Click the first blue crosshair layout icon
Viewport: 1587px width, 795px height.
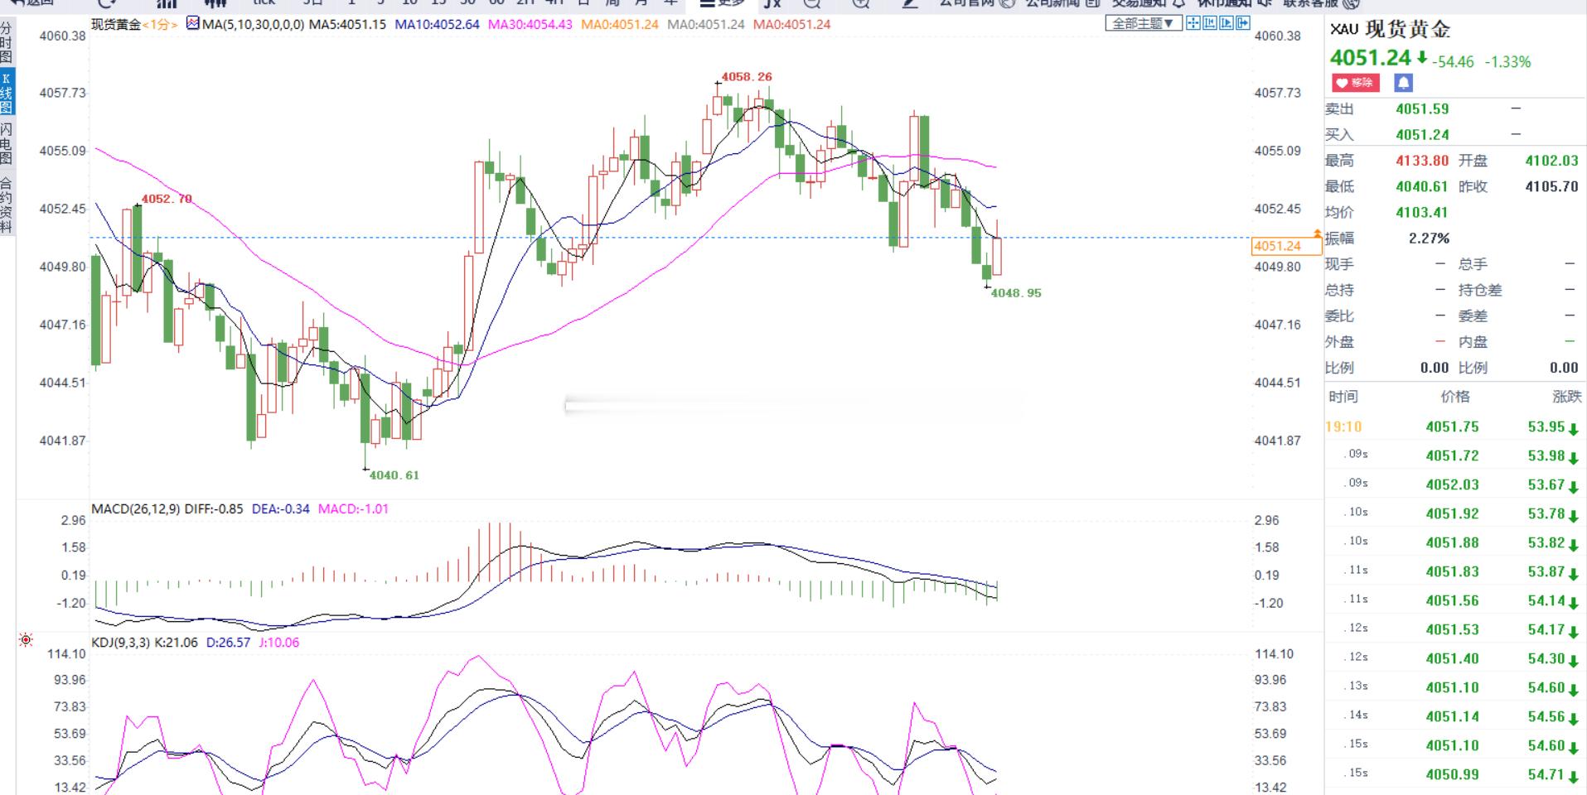(x=1193, y=23)
